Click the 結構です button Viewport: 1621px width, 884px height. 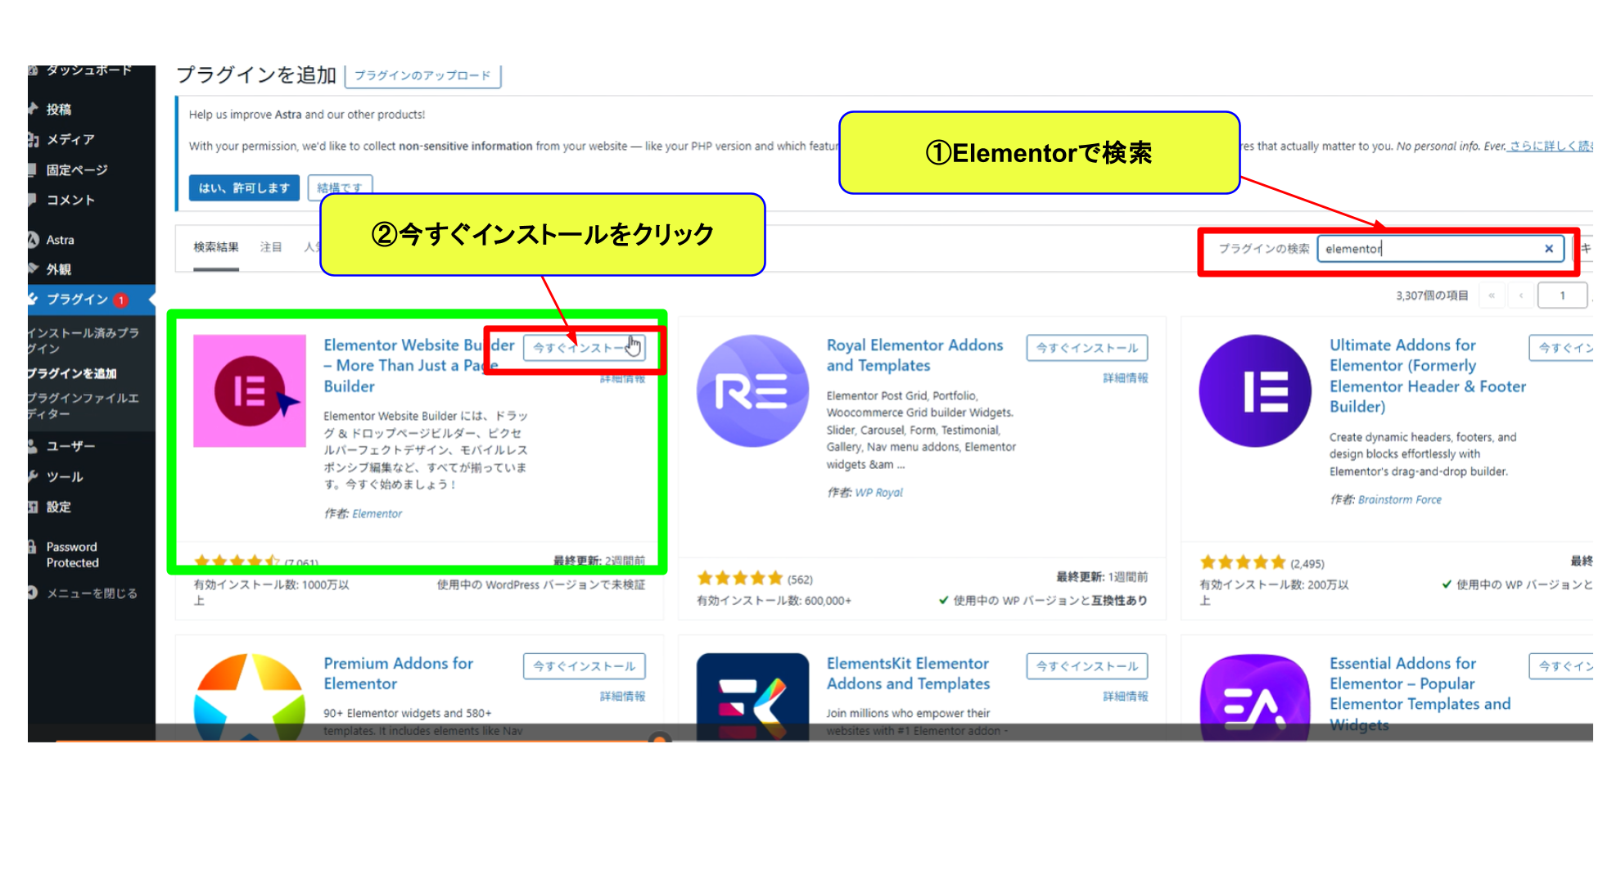340,187
